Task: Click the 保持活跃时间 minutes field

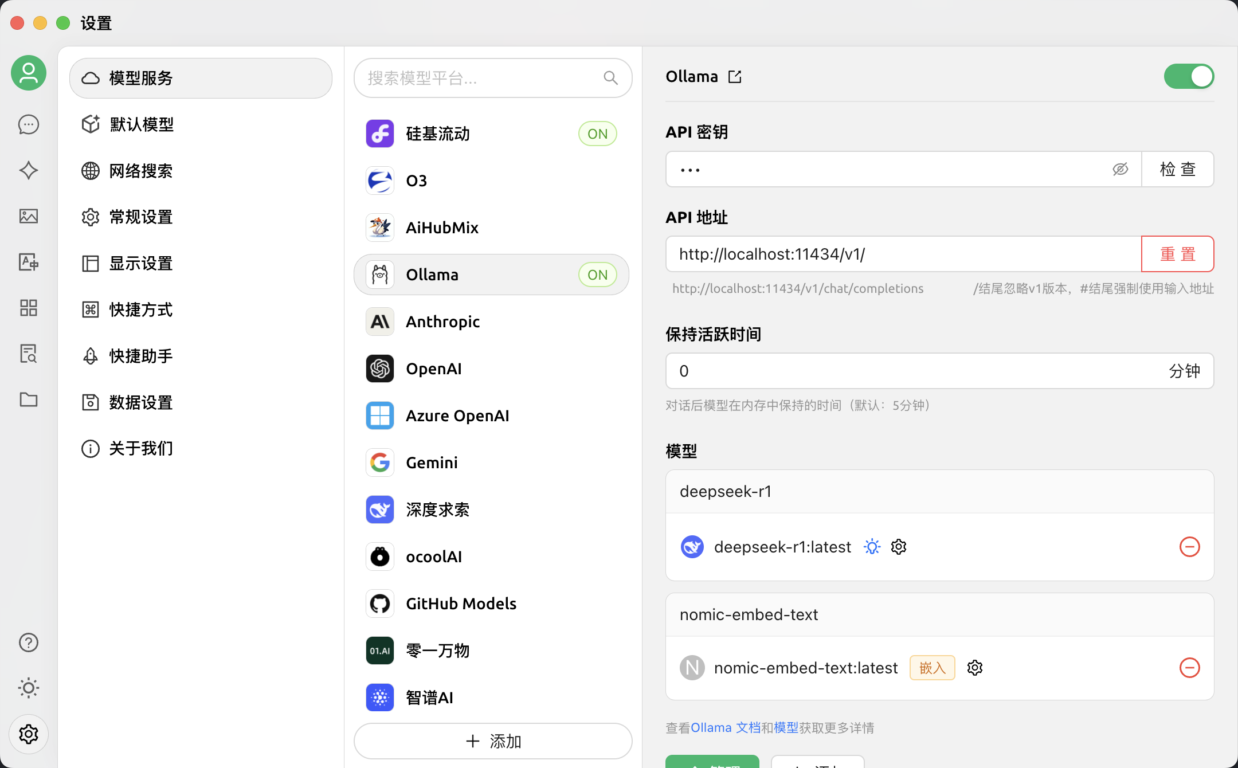Action: pos(940,371)
